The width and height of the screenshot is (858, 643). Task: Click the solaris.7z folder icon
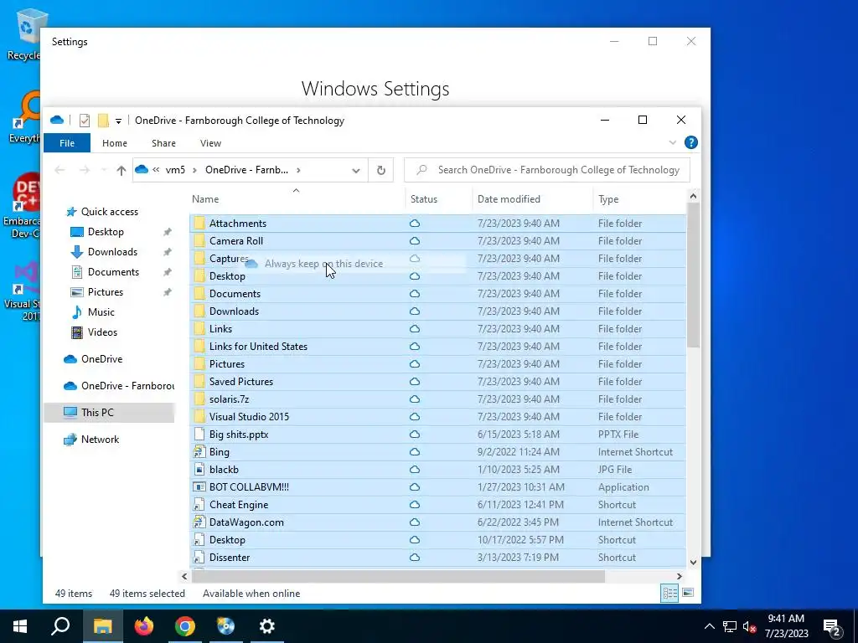(199, 399)
